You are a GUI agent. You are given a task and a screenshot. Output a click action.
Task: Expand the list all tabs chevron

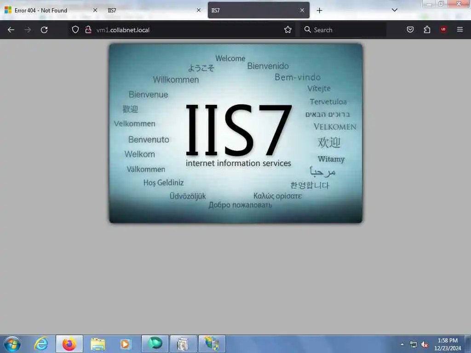(x=395, y=10)
